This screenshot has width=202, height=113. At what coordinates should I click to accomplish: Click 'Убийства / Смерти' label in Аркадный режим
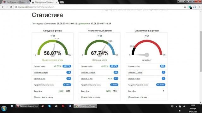tap(41, 73)
